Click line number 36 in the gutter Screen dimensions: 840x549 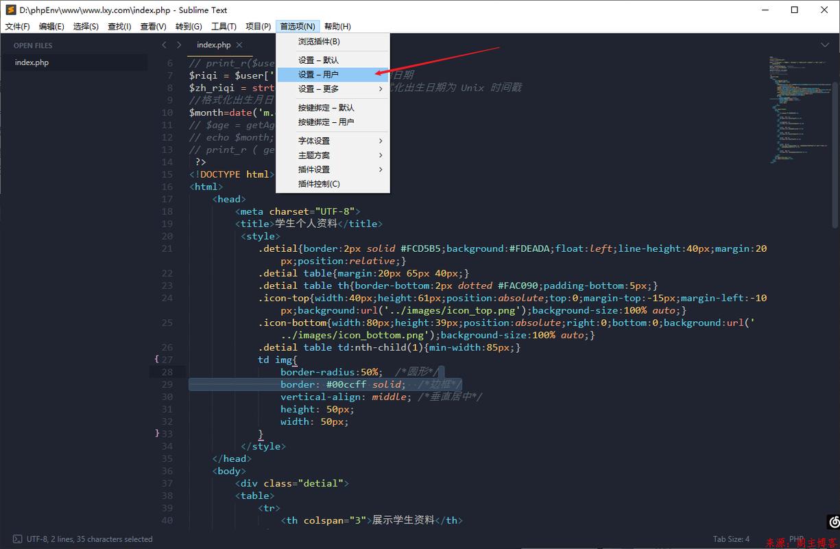click(x=167, y=471)
